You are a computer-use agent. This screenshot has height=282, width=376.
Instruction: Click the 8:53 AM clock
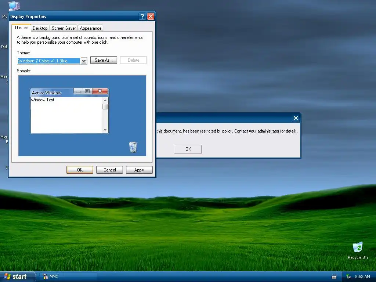click(362, 276)
